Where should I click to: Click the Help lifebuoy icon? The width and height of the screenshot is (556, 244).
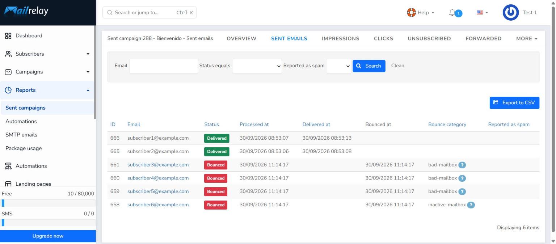(412, 12)
